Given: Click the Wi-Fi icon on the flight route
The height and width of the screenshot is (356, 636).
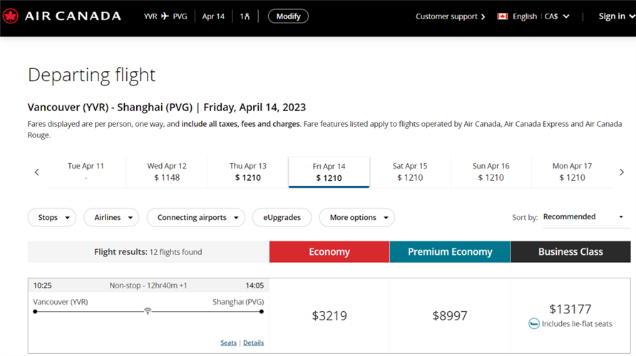Looking at the screenshot, I should pos(148,311).
